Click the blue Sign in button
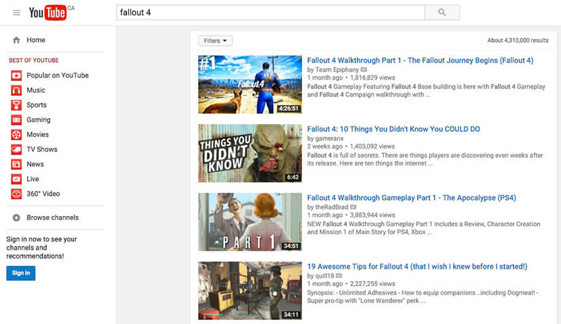561x324 pixels. click(x=21, y=273)
